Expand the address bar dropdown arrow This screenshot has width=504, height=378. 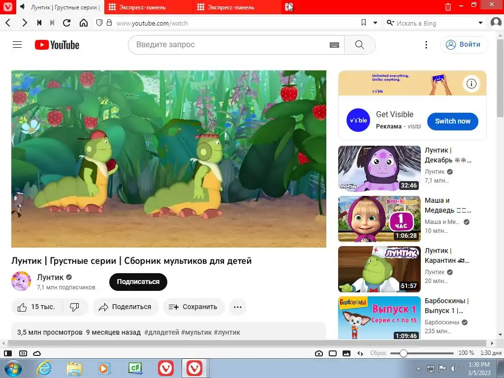[x=375, y=23]
